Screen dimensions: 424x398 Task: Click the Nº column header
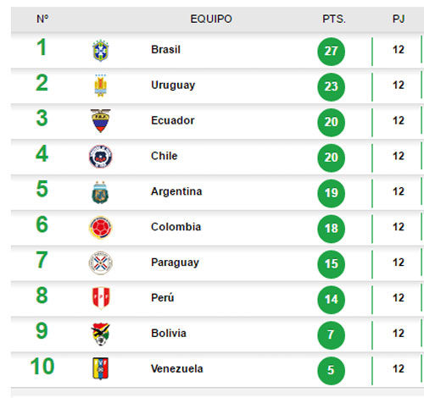(42, 19)
